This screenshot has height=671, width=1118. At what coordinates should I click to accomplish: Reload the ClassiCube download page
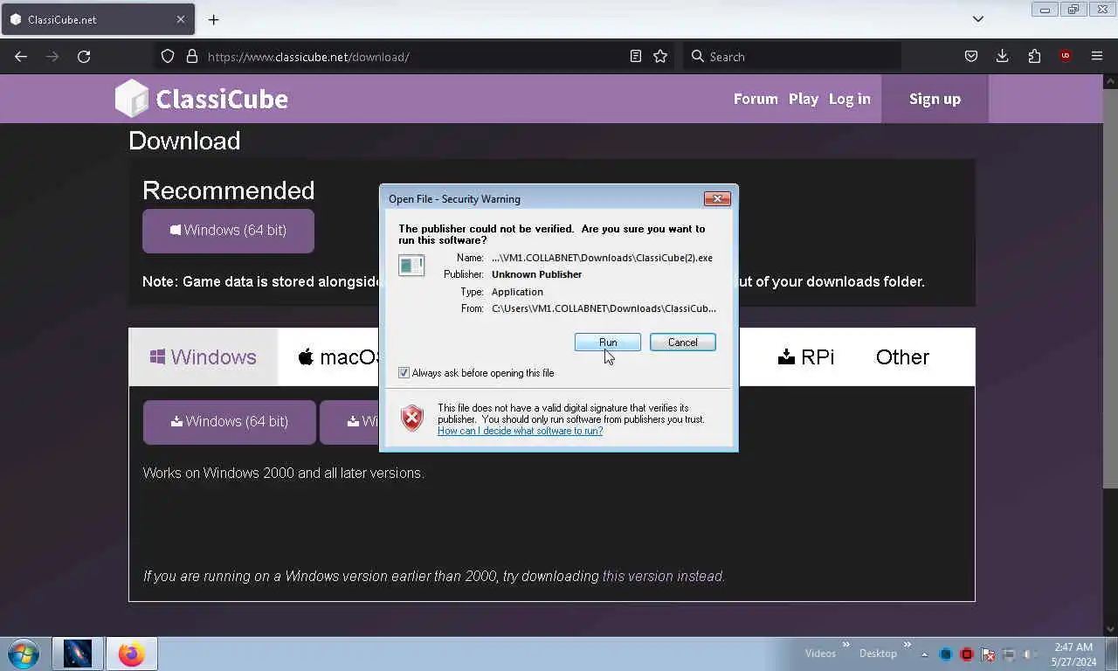[x=84, y=56]
